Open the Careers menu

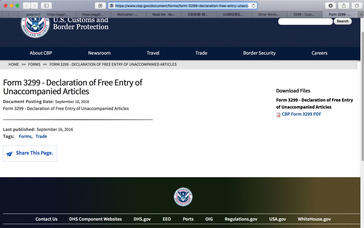point(319,53)
